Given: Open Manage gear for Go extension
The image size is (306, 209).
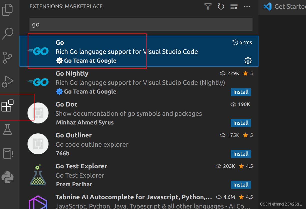Looking at the screenshot, I should pyautogui.click(x=248, y=60).
